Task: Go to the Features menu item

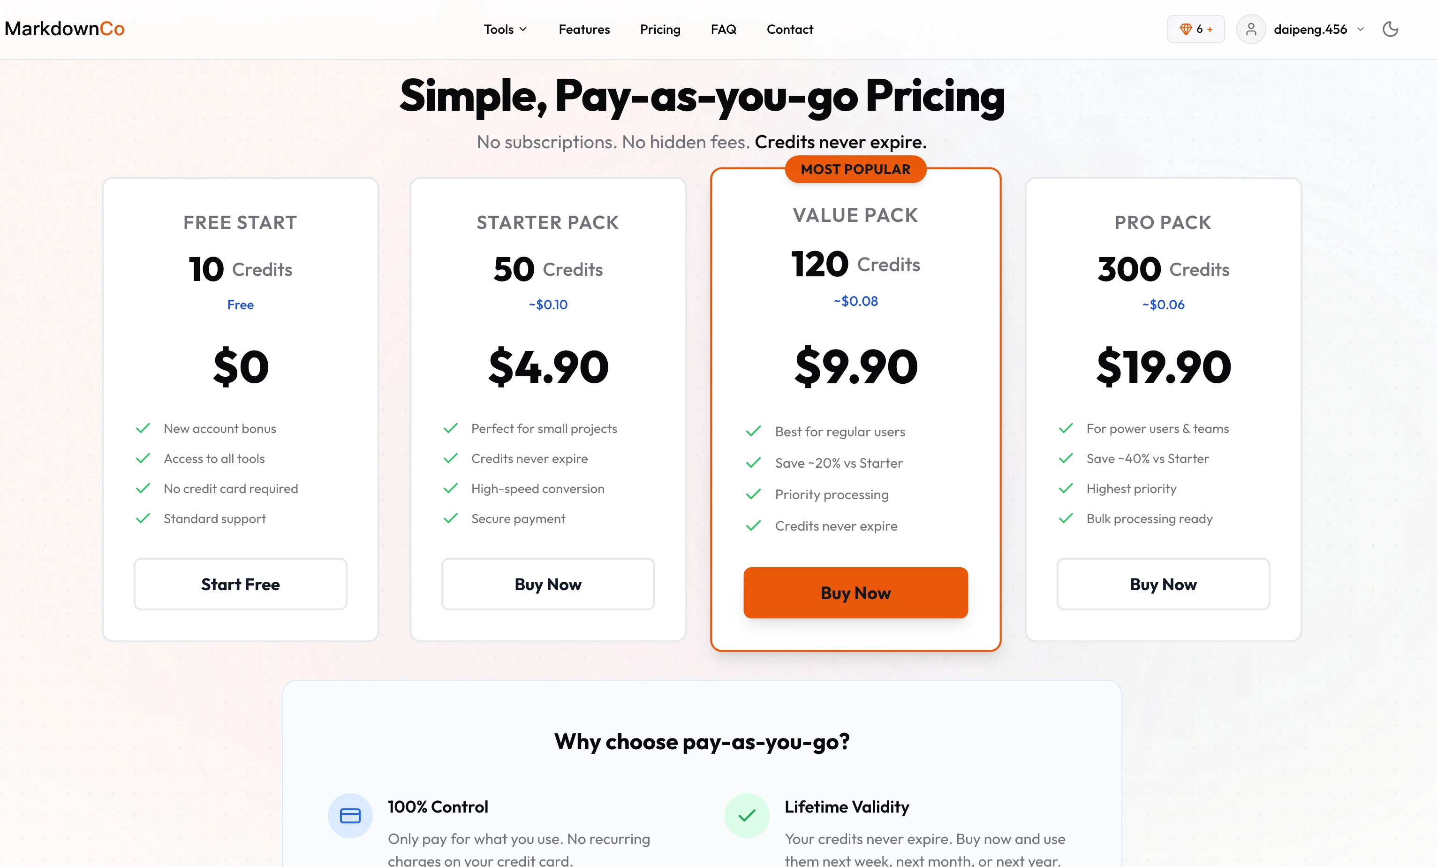Action: (584, 29)
